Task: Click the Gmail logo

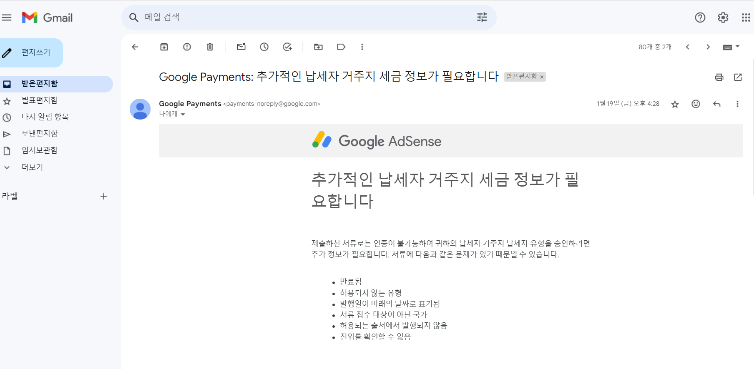Action: (47, 17)
